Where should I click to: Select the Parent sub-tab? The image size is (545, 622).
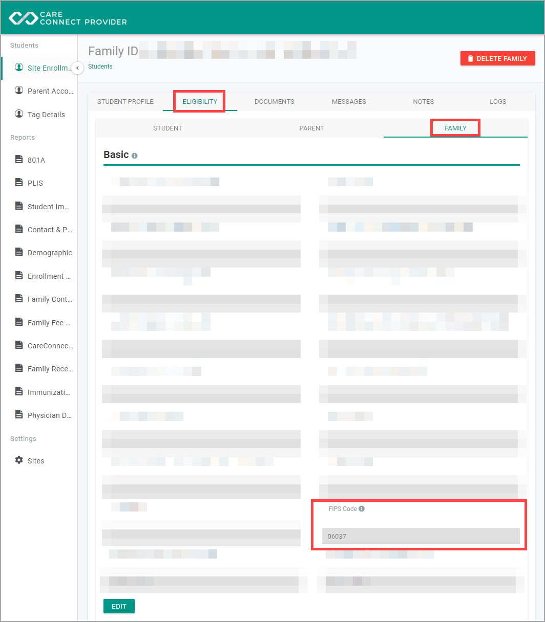click(x=311, y=128)
